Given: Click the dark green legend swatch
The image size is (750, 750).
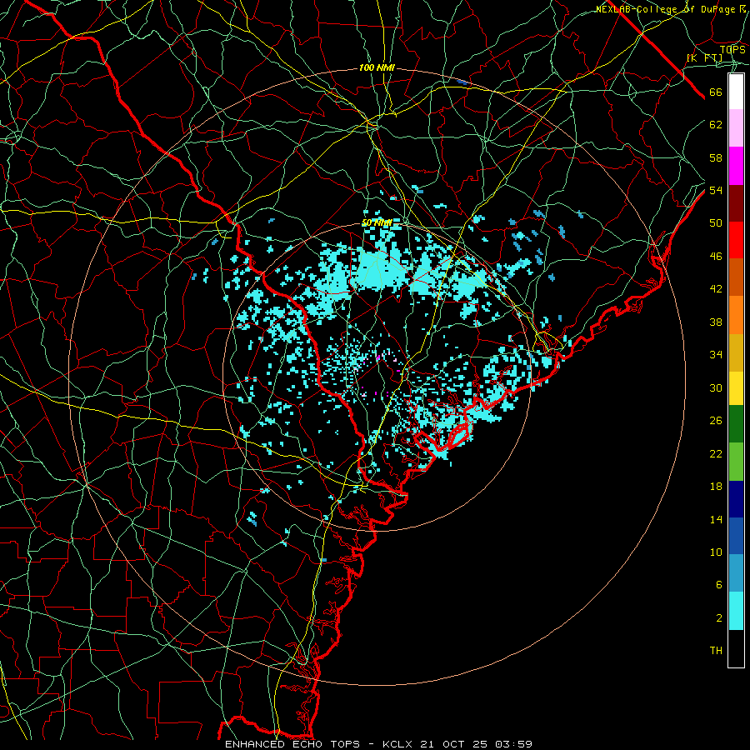Looking at the screenshot, I should [x=736, y=423].
